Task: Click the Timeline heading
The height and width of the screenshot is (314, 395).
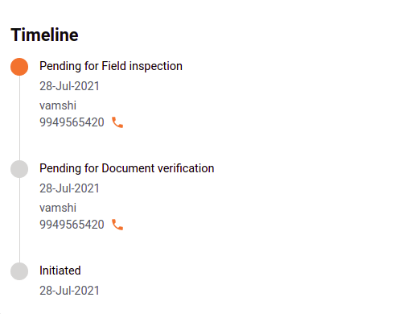Action: [44, 35]
